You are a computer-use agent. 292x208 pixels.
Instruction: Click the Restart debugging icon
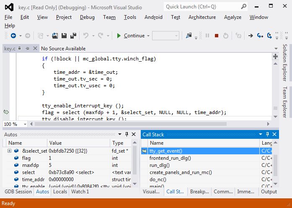(x=226, y=36)
